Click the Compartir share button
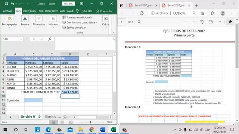Viewport: 239px width, 134px height. [104, 11]
